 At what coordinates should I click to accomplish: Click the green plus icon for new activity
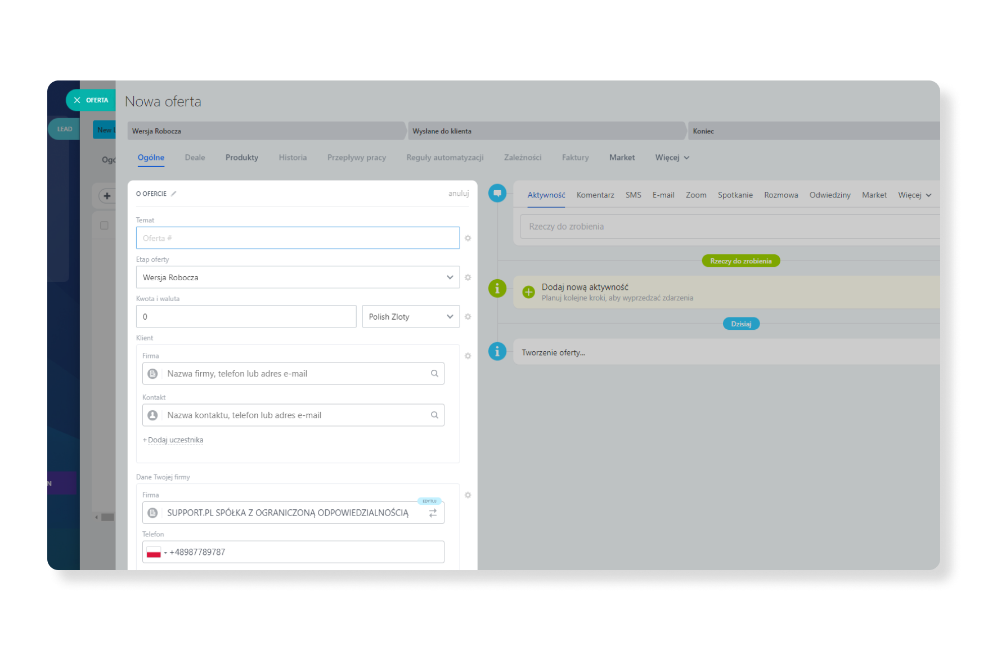pos(528,292)
